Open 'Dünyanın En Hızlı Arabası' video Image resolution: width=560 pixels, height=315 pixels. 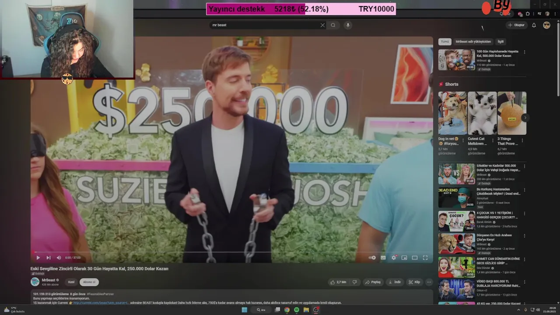click(456, 244)
